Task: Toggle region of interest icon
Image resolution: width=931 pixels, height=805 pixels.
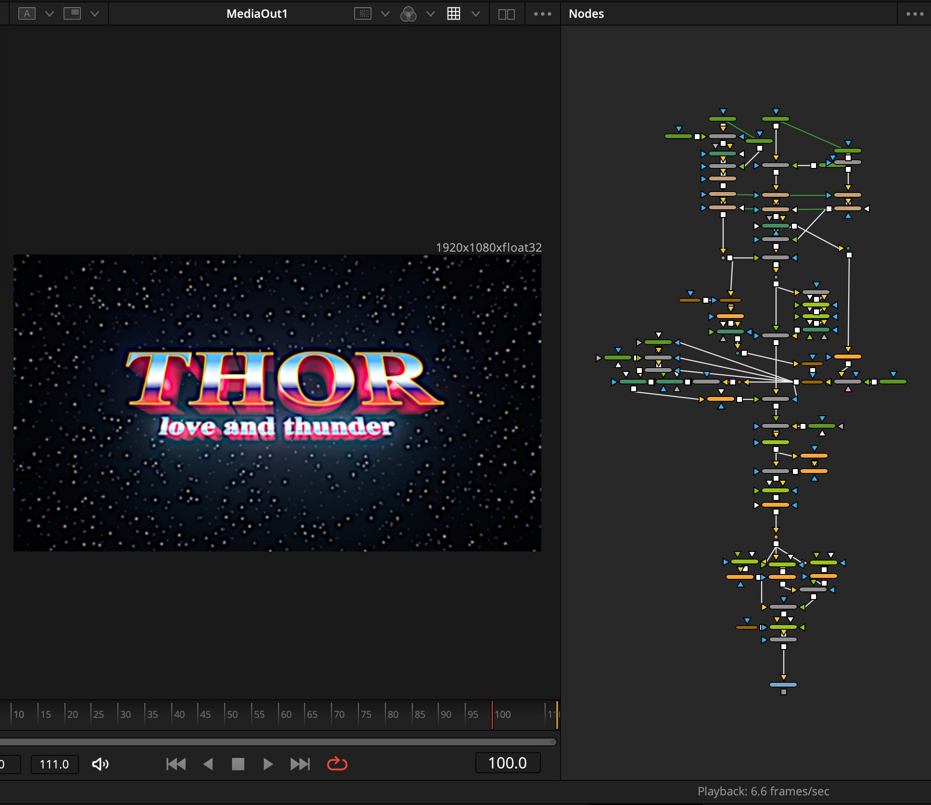Action: click(x=362, y=13)
